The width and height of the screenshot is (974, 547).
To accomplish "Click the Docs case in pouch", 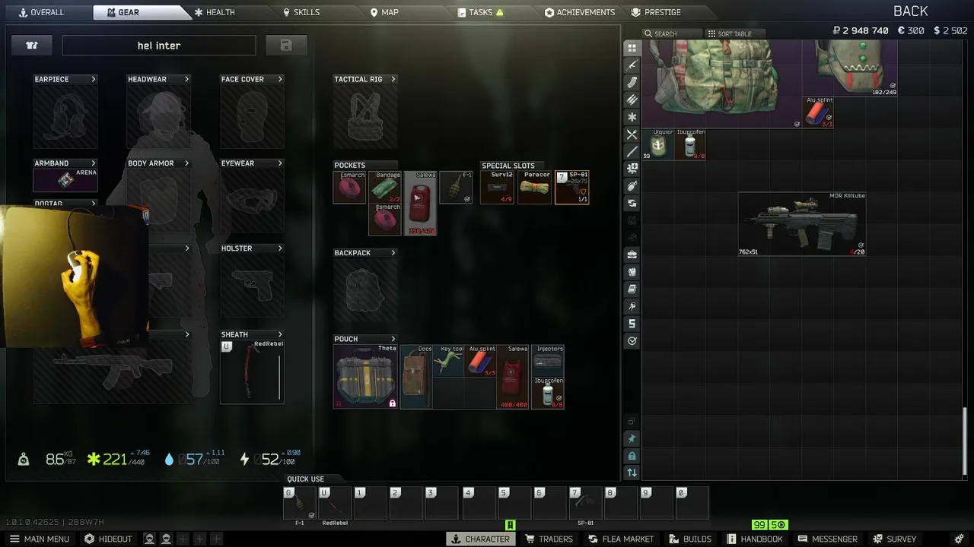I will click(416, 377).
